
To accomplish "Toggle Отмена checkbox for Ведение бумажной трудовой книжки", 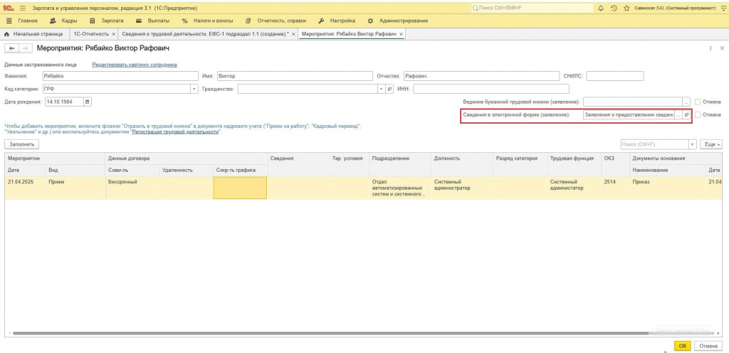I will coord(698,102).
